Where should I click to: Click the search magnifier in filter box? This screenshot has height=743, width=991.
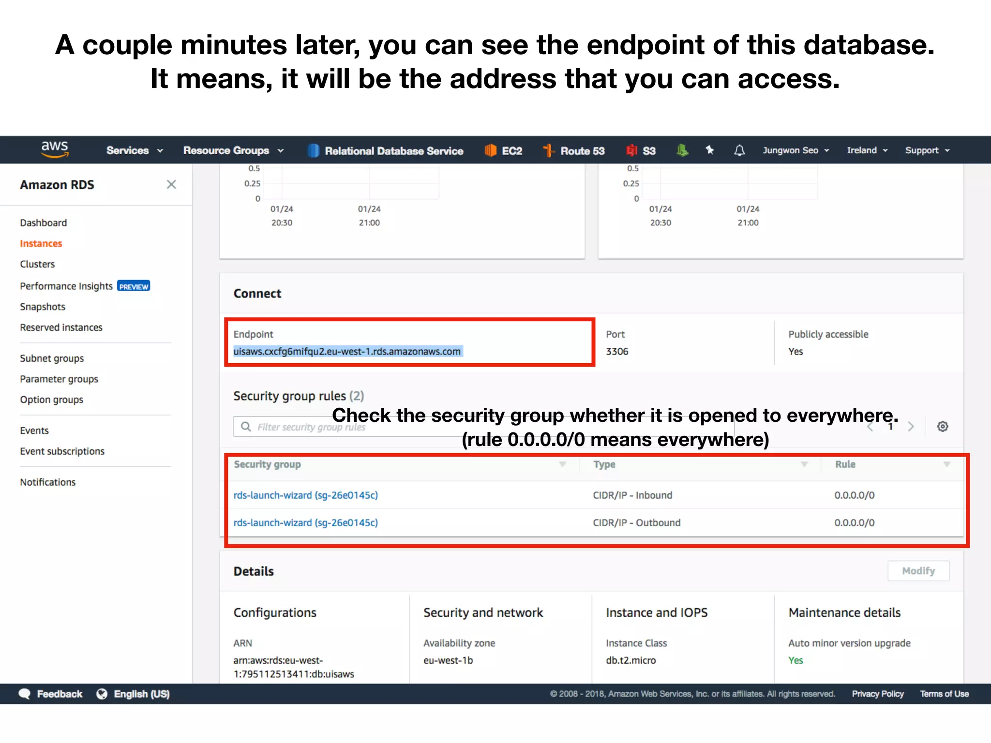tap(246, 426)
